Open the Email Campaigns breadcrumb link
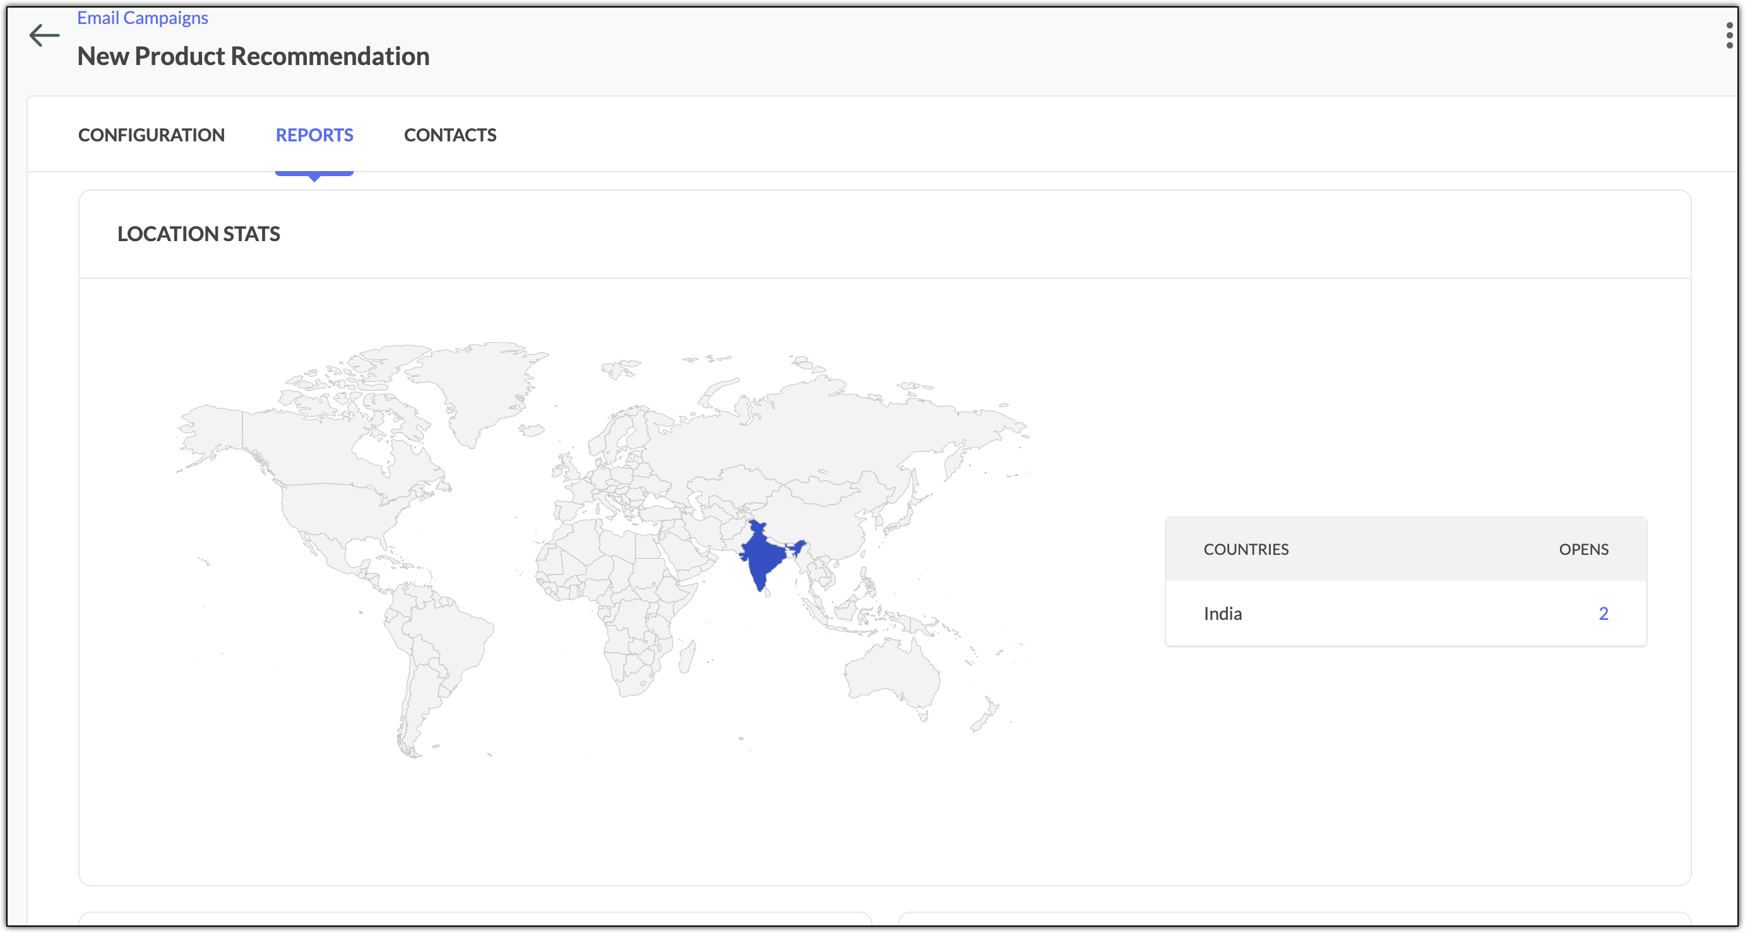Image resolution: width=1745 pixels, height=933 pixels. [142, 18]
